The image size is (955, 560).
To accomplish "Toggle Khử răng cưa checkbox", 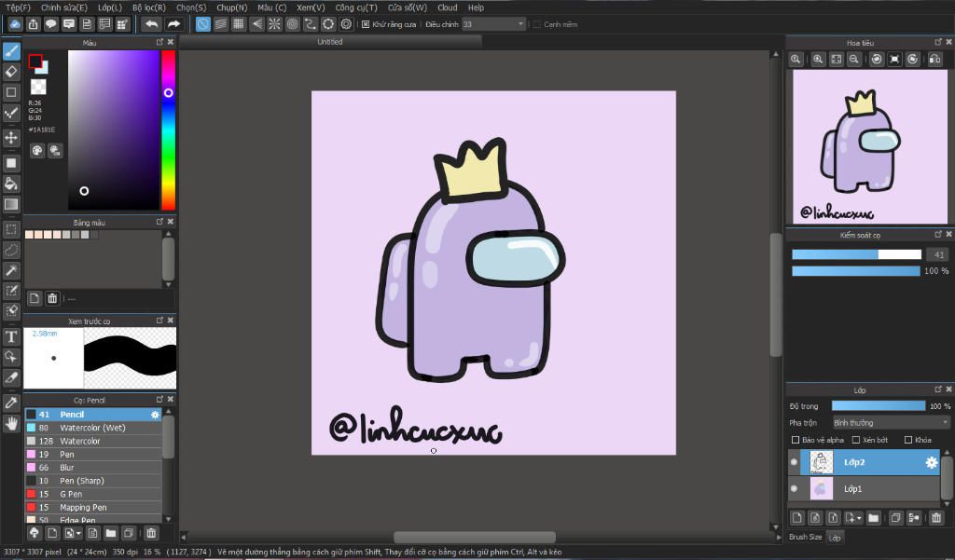I will [366, 24].
